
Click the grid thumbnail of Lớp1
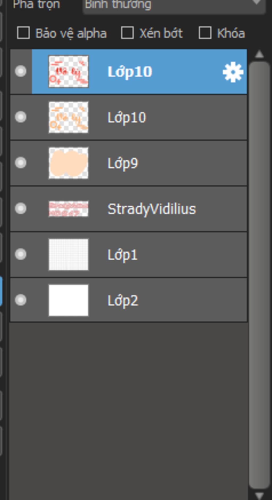pyautogui.click(x=69, y=255)
